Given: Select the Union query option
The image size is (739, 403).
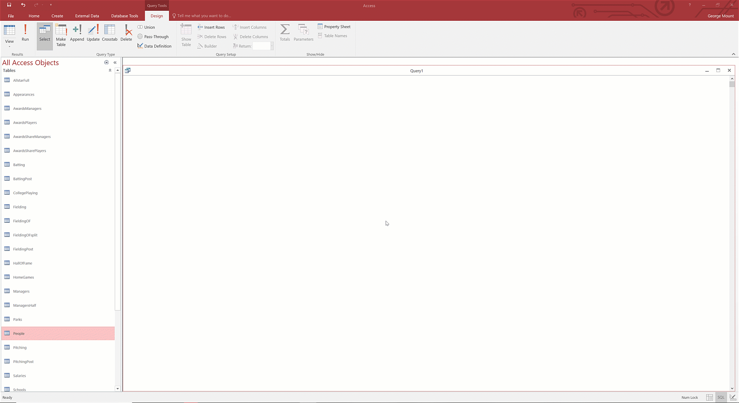Looking at the screenshot, I should click(146, 27).
